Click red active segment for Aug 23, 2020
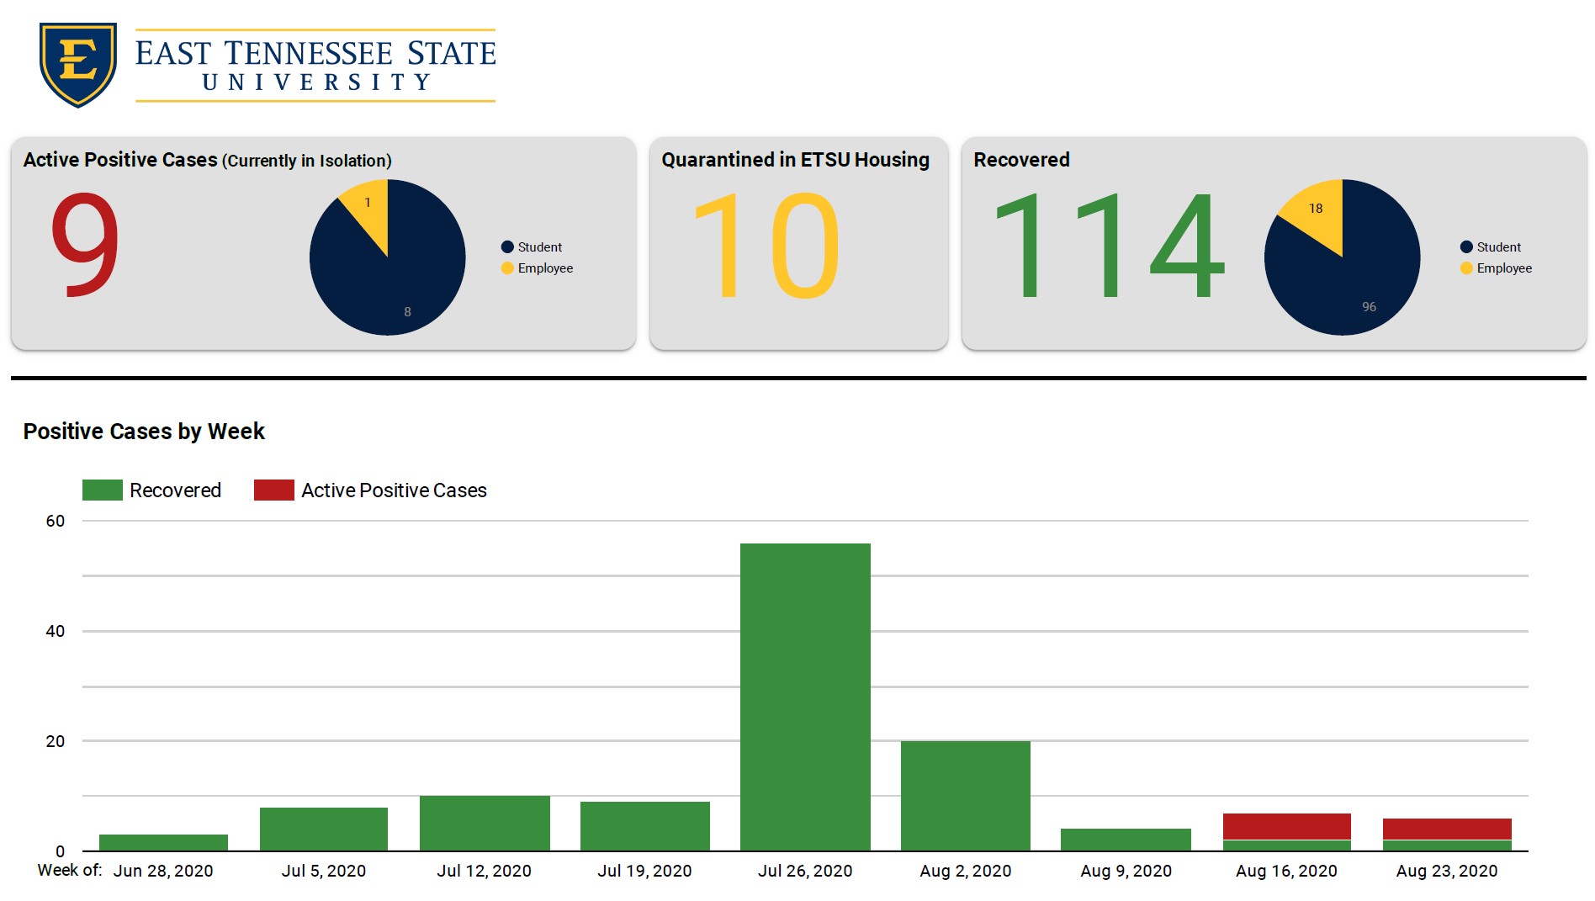 [1447, 829]
